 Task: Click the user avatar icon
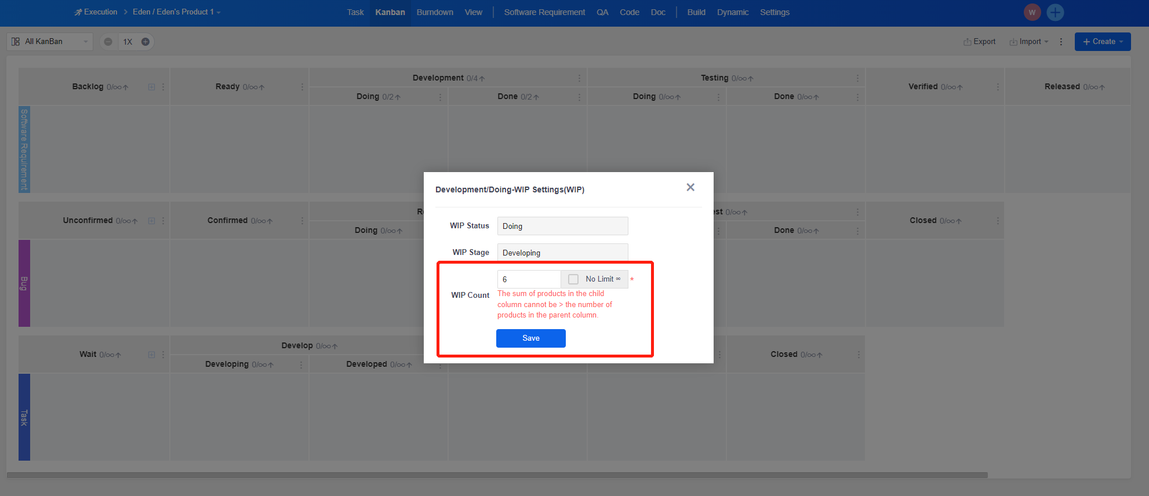tap(1032, 12)
